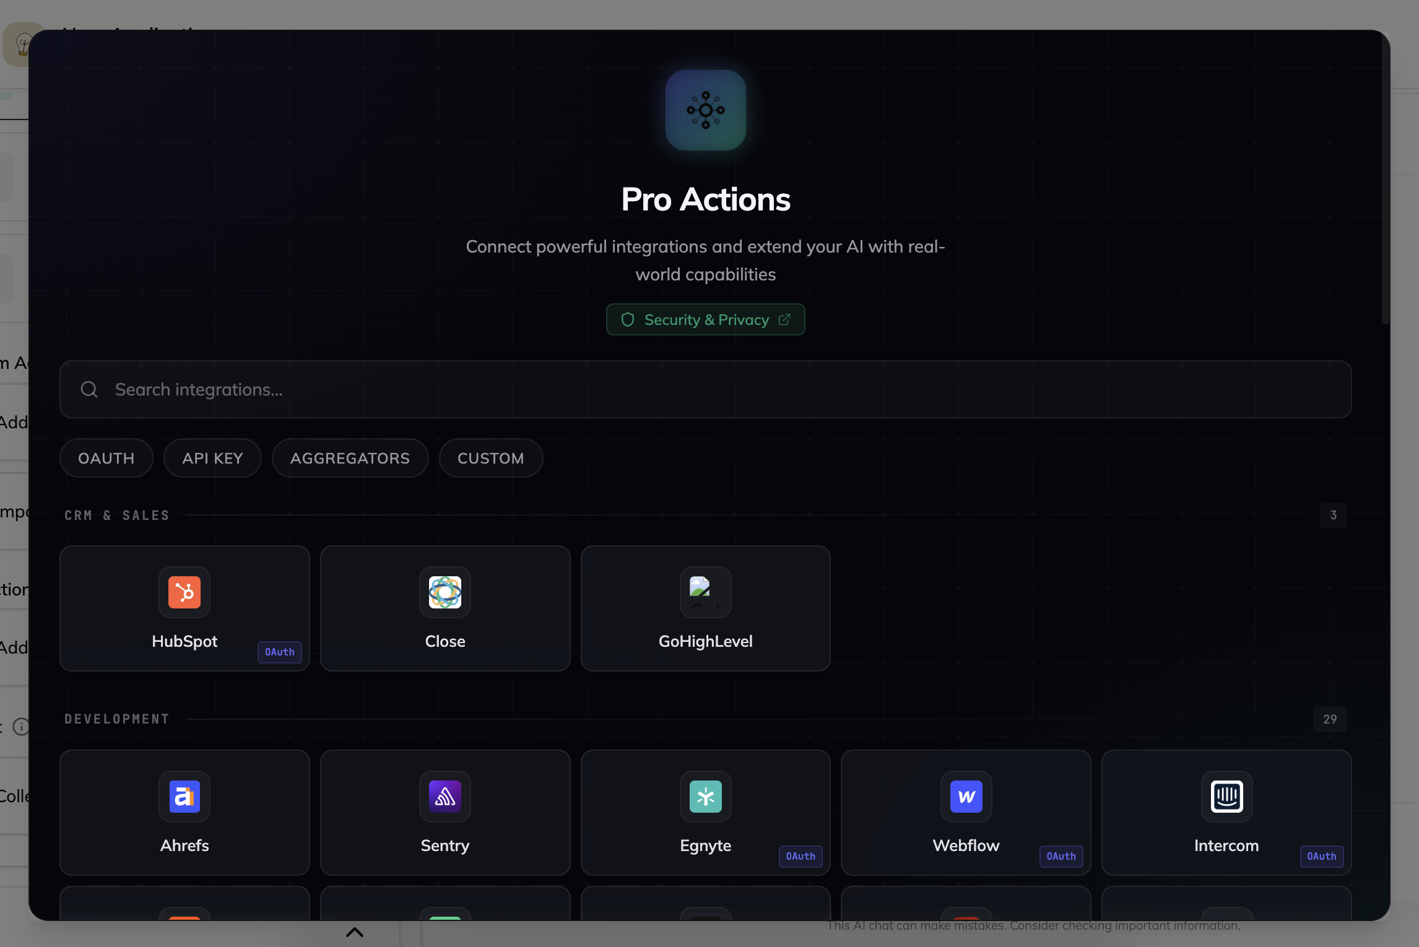Click the upward chevron at bottom
The image size is (1419, 947).
click(354, 932)
